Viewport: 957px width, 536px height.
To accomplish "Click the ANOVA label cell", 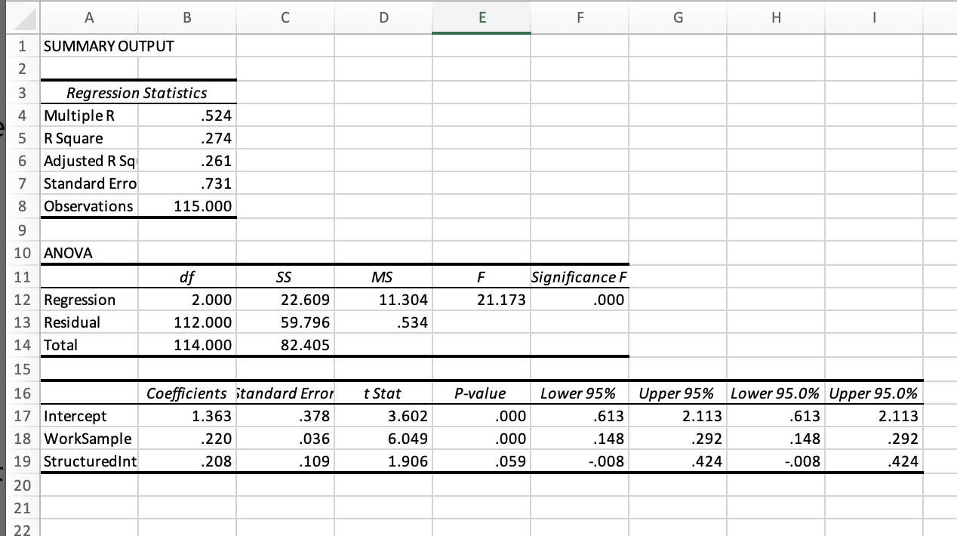I will [x=88, y=253].
